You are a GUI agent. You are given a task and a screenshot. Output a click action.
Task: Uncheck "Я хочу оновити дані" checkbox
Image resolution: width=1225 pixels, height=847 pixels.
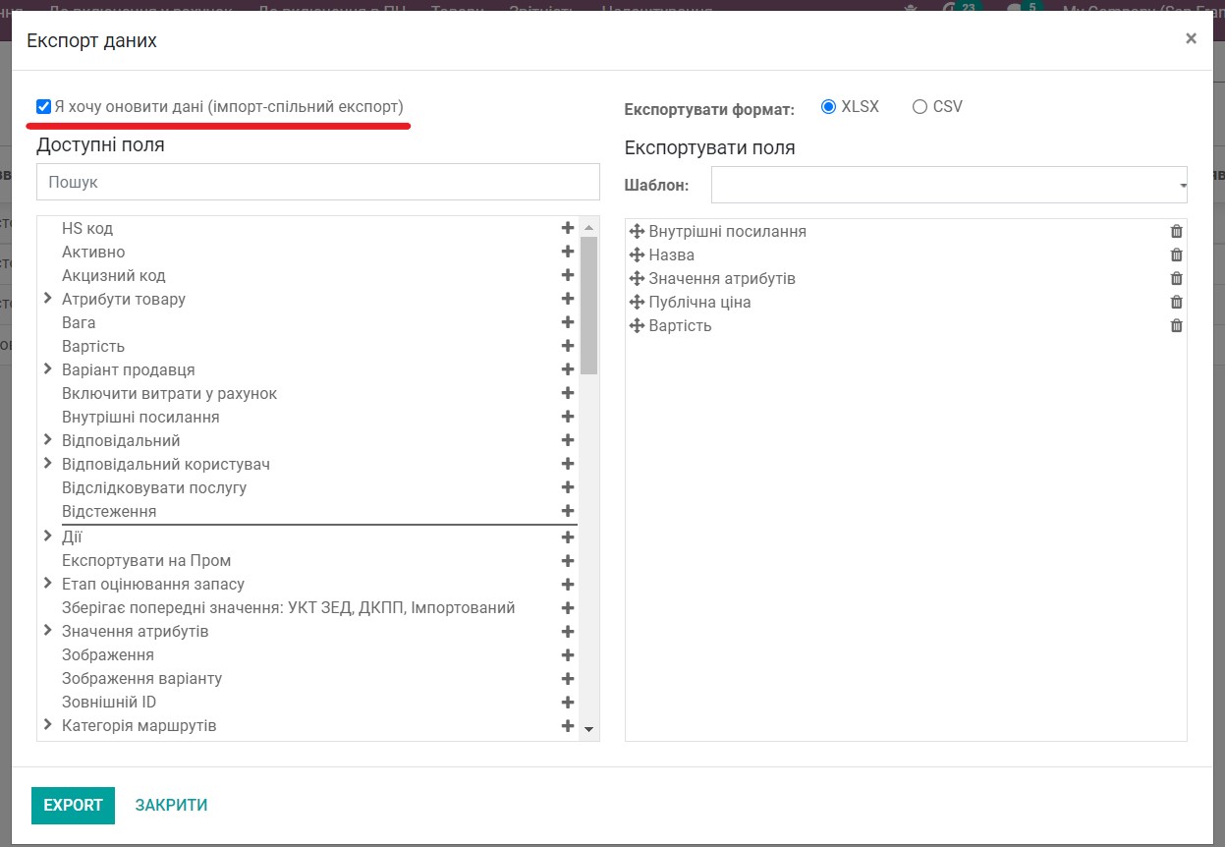pos(43,105)
